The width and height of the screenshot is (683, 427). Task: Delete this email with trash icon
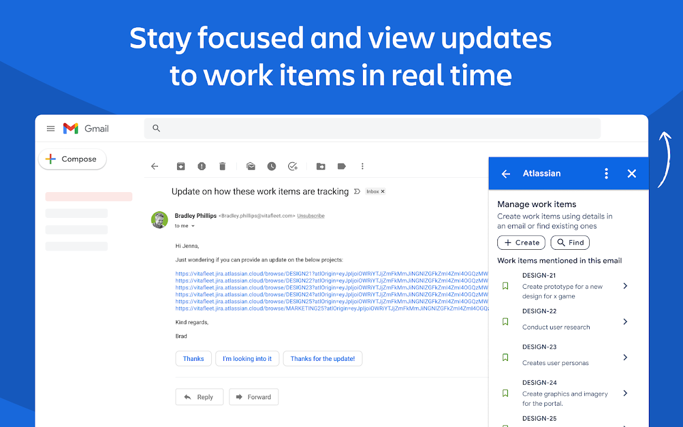pyautogui.click(x=223, y=167)
